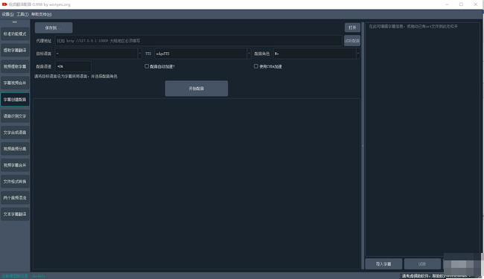Click the 开始配音 button

point(197,89)
